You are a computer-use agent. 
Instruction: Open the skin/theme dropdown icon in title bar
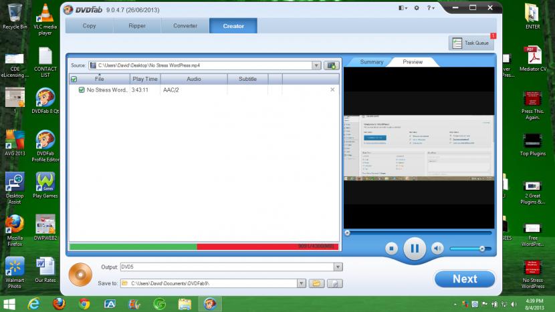pyautogui.click(x=403, y=8)
